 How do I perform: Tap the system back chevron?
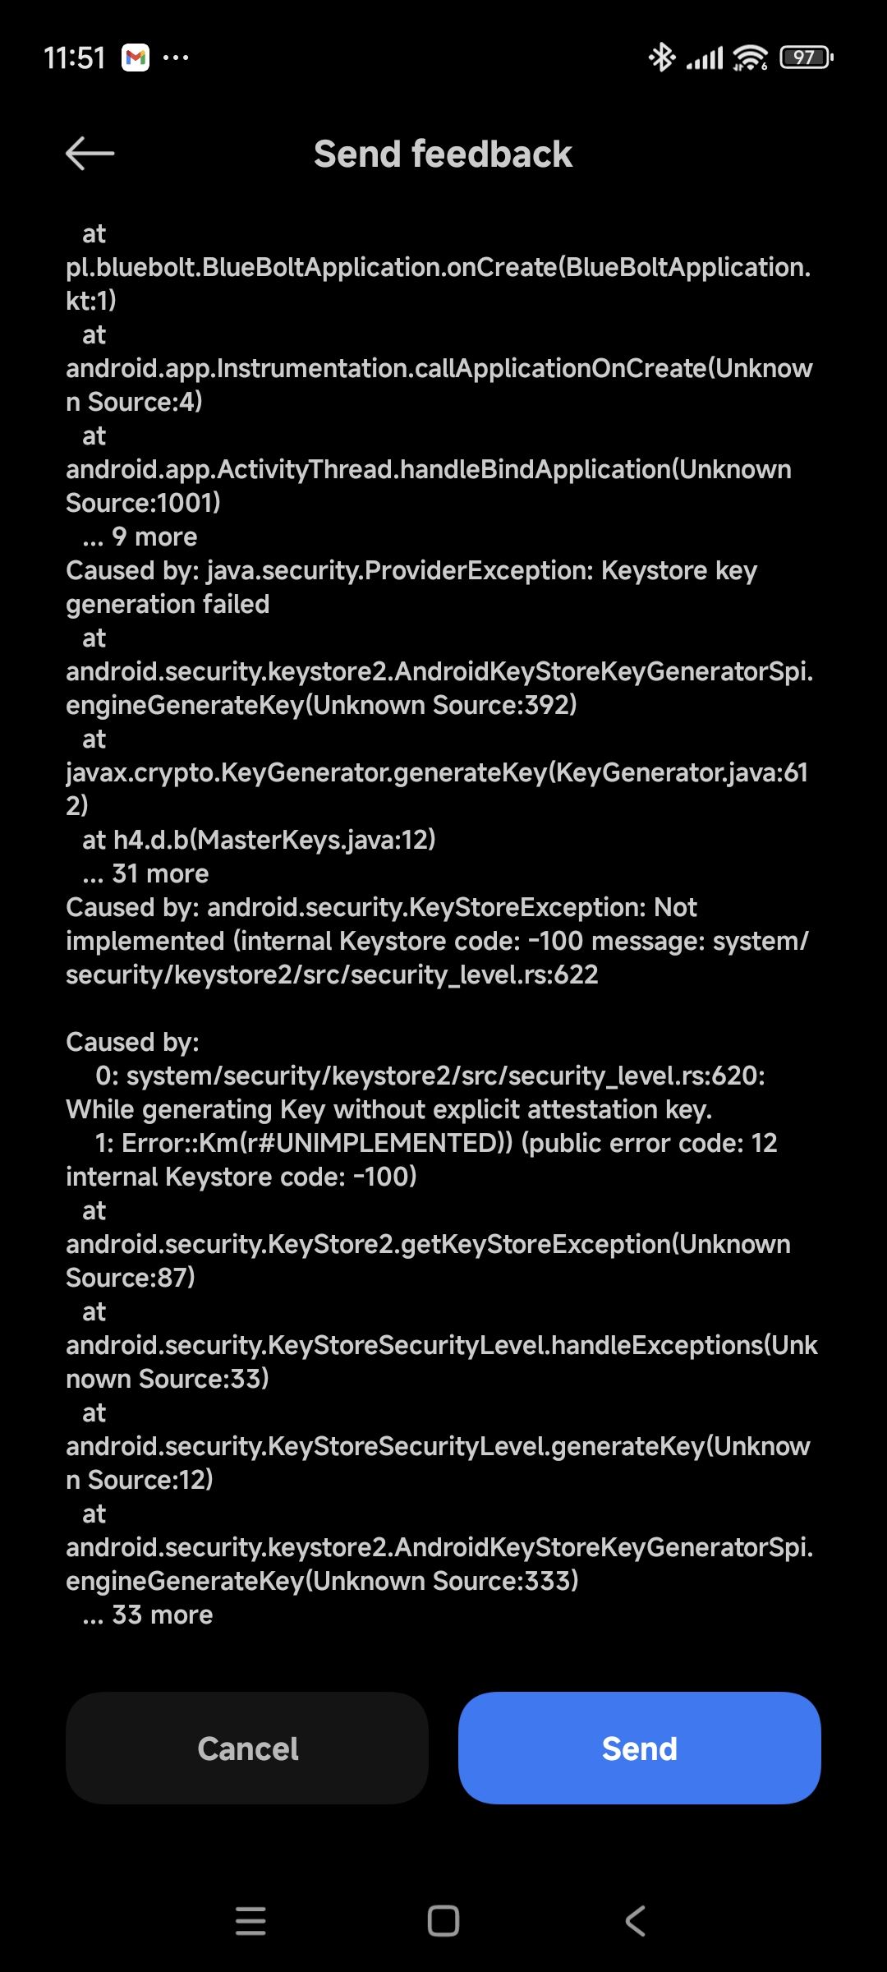(636, 1921)
